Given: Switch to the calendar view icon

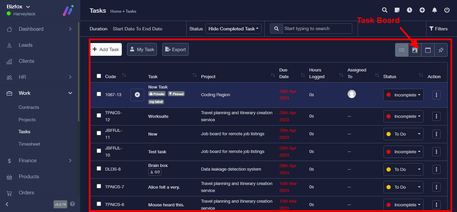Looking at the screenshot, I should click(428, 50).
